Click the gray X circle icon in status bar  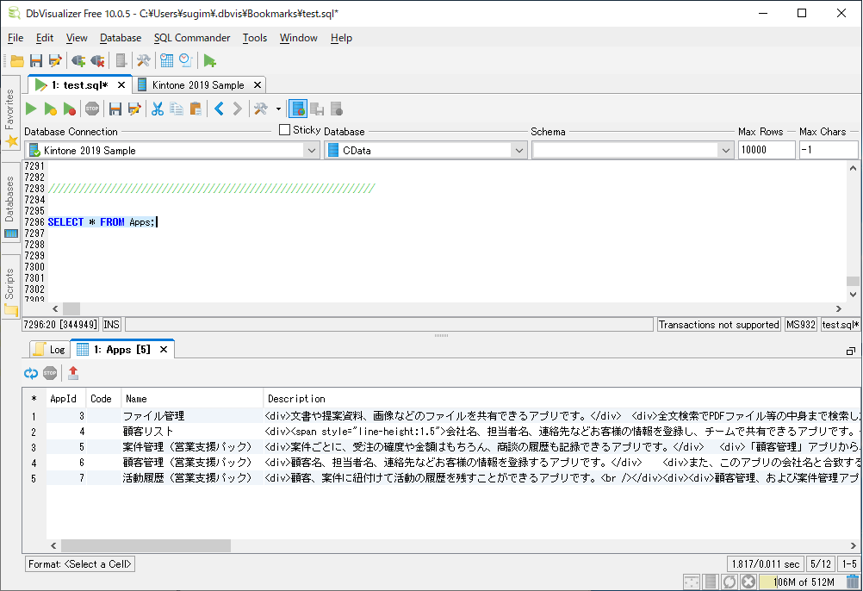(748, 582)
